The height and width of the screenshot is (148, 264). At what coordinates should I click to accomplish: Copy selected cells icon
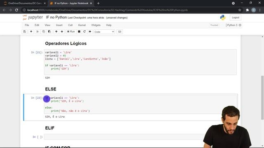pos(44,32)
